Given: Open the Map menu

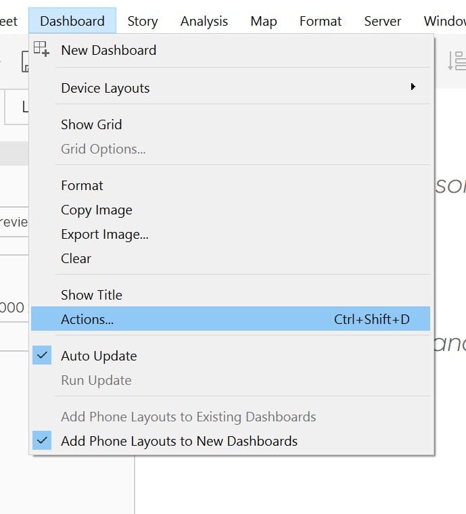Looking at the screenshot, I should (x=264, y=22).
